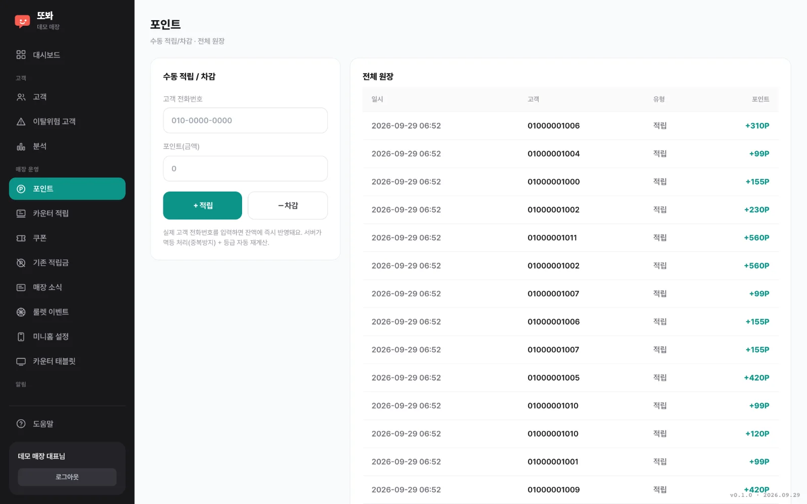807x504 pixels.
Task: Click the 카운터 태블릿 monitor icon
Action: click(21, 361)
